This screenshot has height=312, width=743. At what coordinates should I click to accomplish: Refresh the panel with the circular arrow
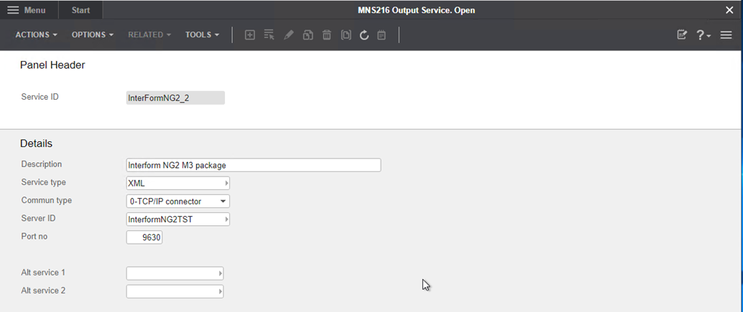tap(364, 34)
